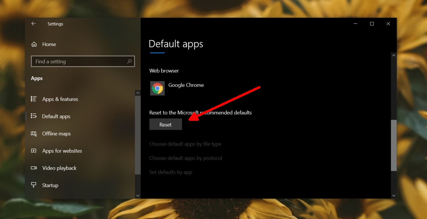Reset to Microsoft recommended defaults button

[x=165, y=124]
